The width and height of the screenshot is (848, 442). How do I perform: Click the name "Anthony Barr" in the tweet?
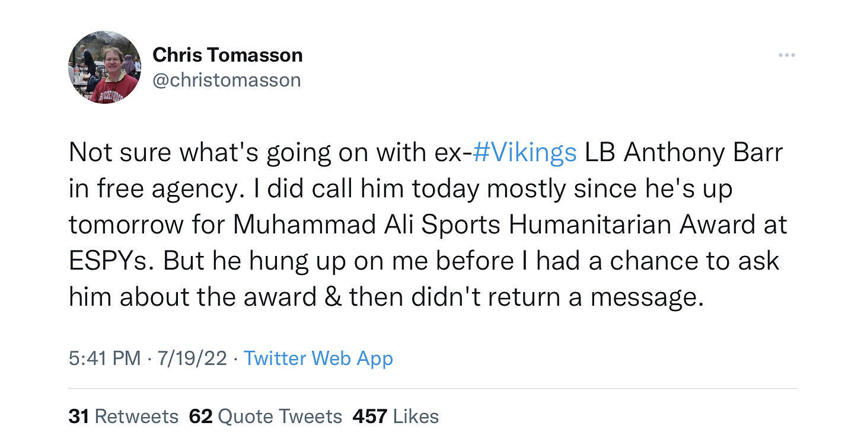[703, 152]
